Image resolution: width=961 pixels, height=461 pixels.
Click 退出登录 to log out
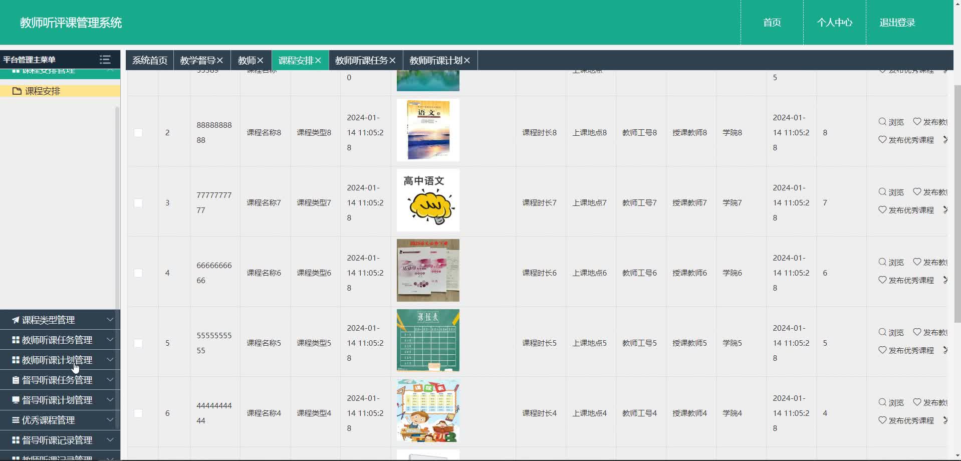point(897,23)
